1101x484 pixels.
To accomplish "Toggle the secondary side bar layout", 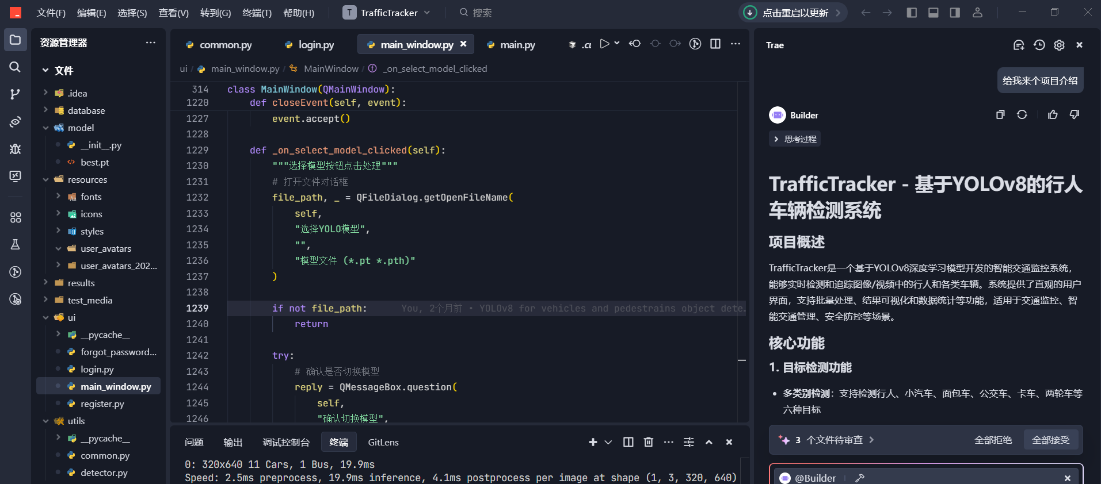I will point(955,13).
